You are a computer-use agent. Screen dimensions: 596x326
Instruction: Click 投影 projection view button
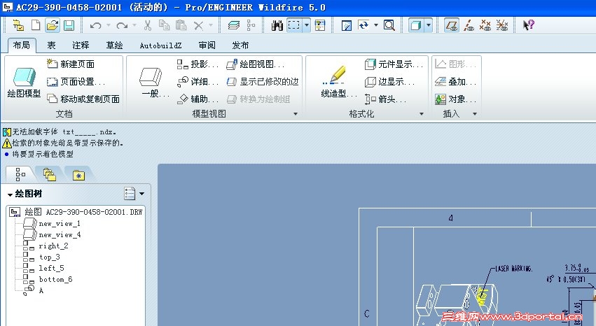(197, 64)
